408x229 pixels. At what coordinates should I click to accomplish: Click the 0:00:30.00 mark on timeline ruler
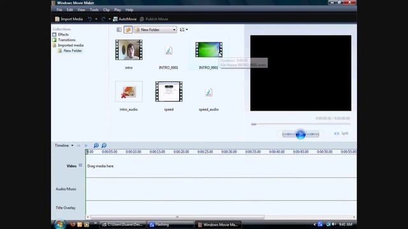[x=229, y=151]
